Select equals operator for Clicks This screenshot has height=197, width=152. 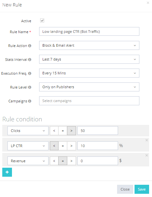tap(63, 131)
